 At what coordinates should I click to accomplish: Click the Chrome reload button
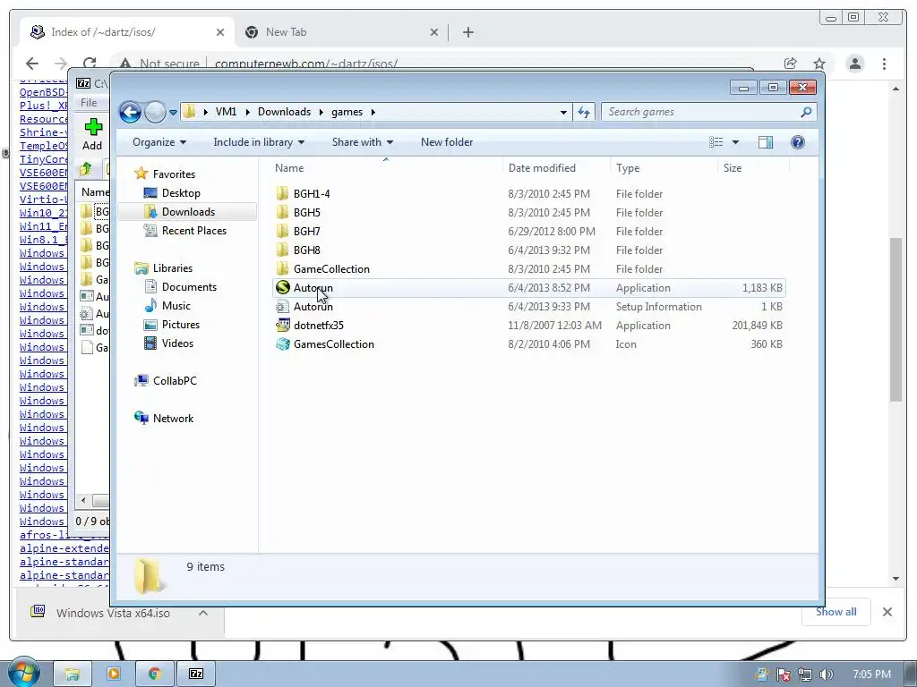click(x=90, y=64)
